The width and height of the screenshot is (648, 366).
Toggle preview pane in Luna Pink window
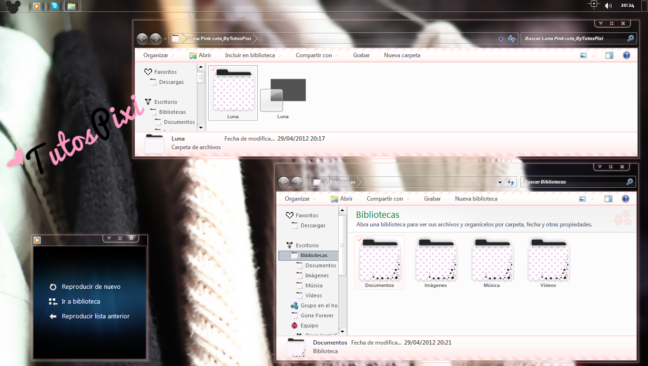click(x=609, y=55)
